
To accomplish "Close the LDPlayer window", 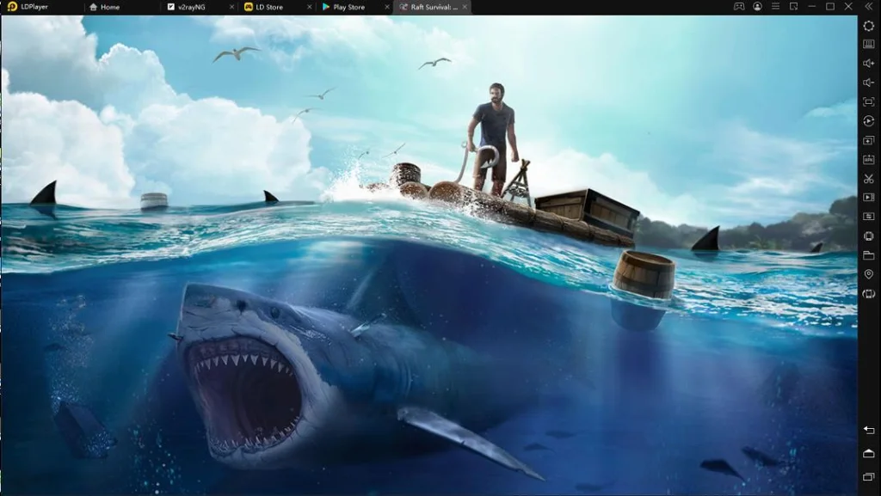I will [x=848, y=7].
